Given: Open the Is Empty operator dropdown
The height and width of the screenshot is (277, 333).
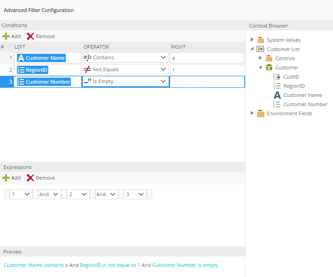Looking at the screenshot, I should (x=164, y=81).
